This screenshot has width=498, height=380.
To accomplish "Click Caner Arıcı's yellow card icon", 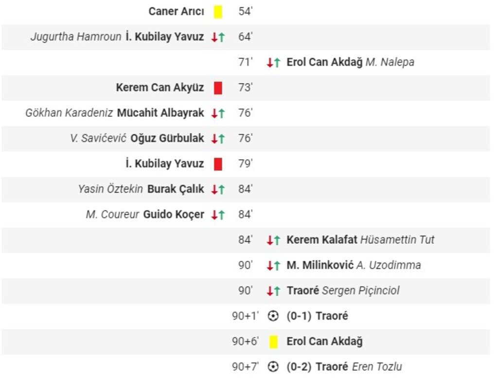I will tap(218, 12).
